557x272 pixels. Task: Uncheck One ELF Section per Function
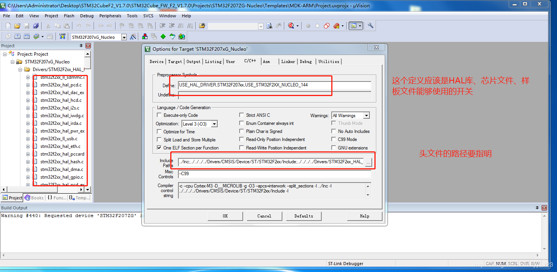coord(159,148)
